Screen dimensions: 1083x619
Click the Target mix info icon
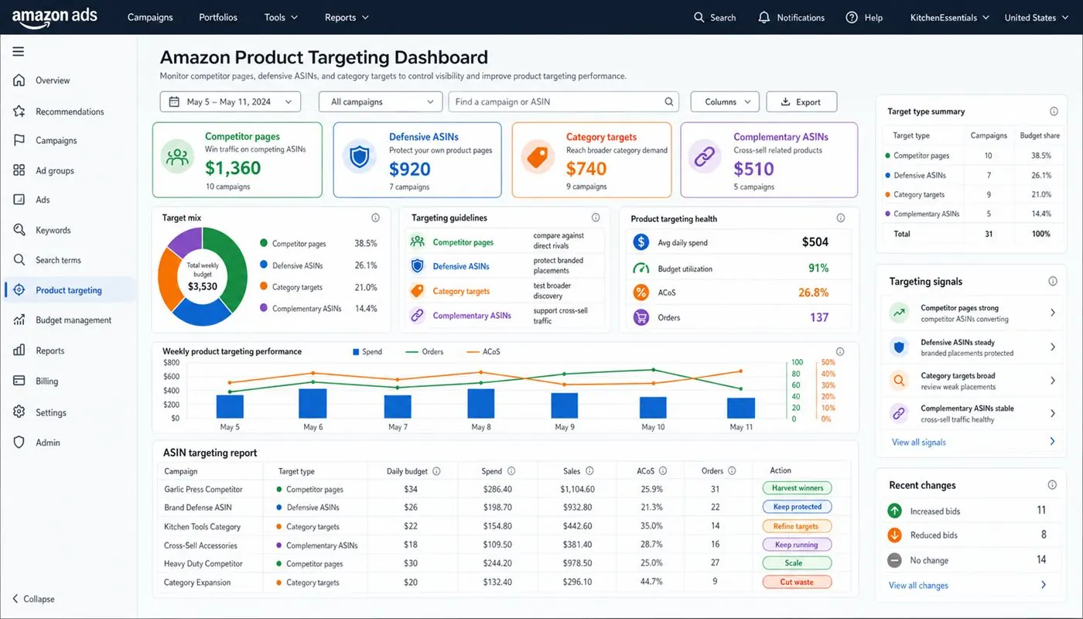point(375,218)
